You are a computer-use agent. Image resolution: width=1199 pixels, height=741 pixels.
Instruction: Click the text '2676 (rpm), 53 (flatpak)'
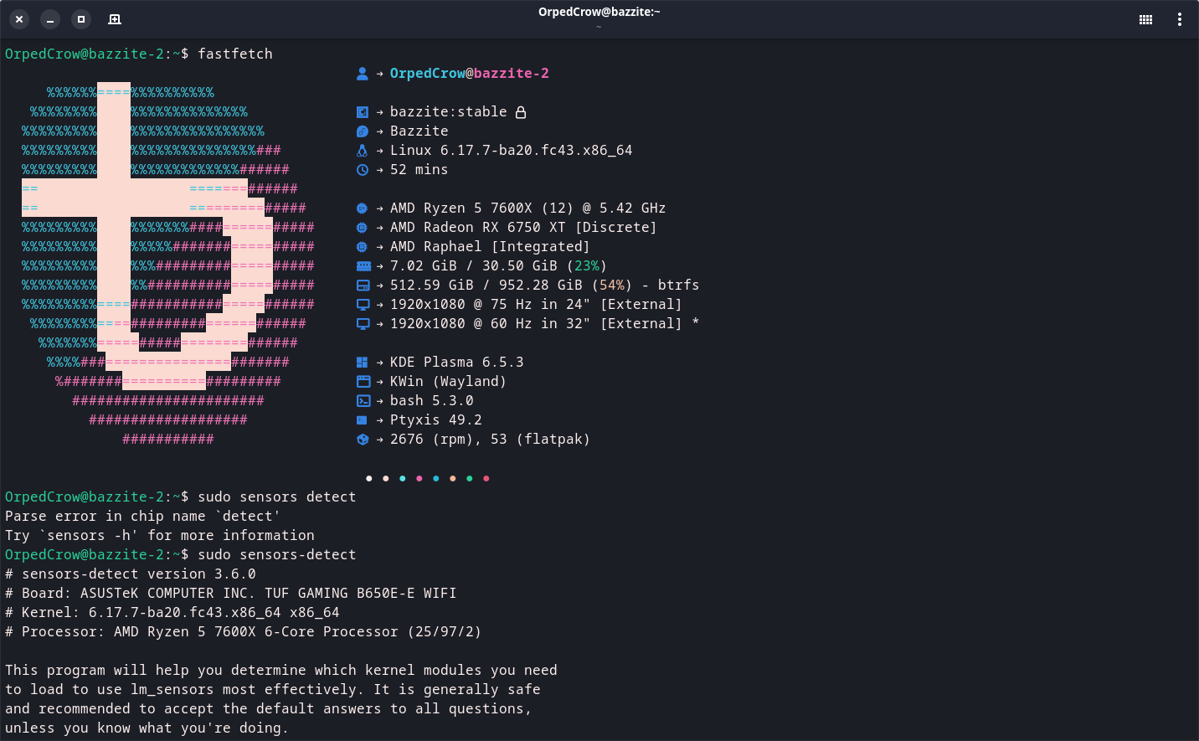coord(490,440)
